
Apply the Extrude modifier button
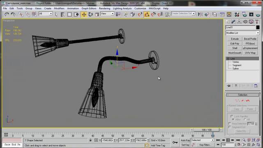point(235,39)
